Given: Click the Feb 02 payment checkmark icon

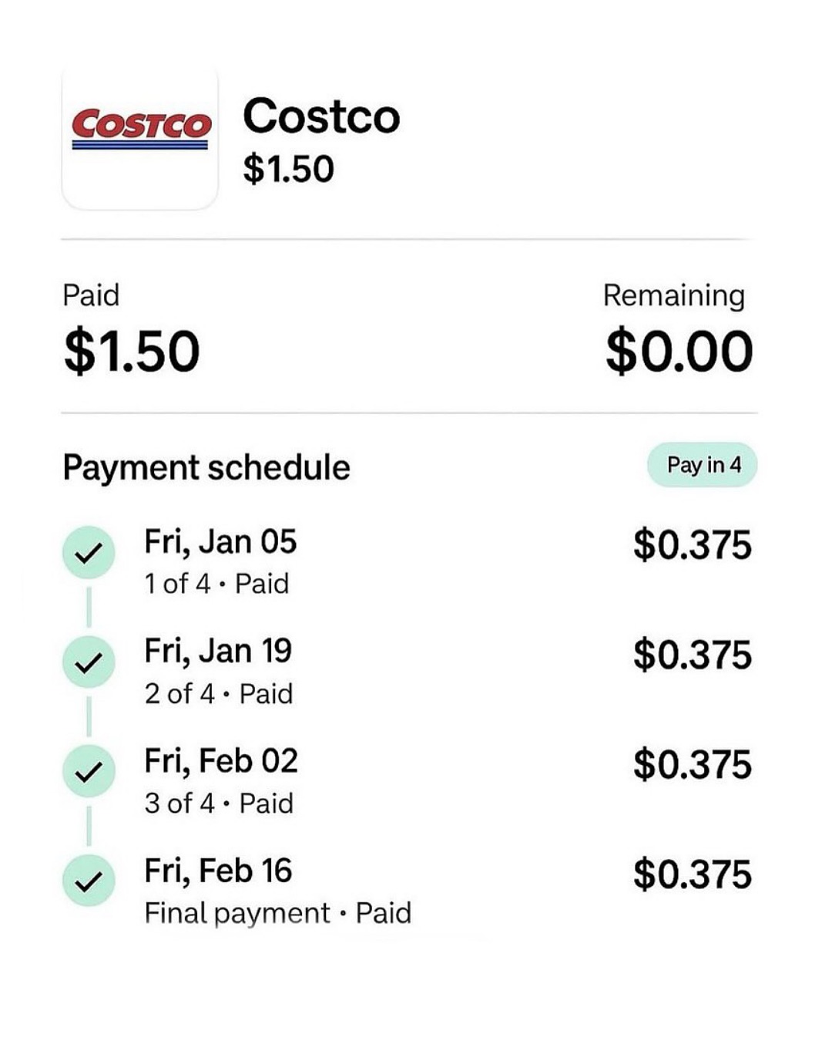Looking at the screenshot, I should pos(89,771).
